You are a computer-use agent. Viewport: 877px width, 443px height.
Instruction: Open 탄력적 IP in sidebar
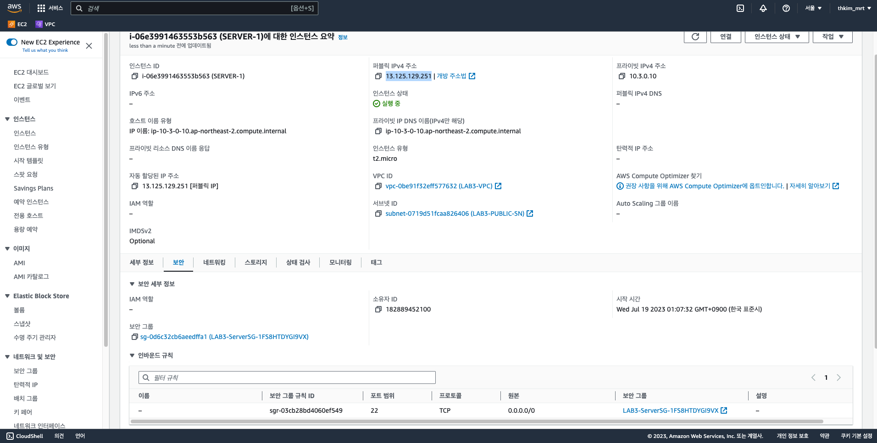coord(26,385)
